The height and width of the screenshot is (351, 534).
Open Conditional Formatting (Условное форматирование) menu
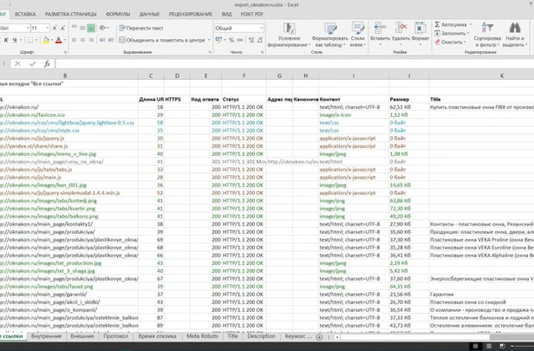[289, 36]
